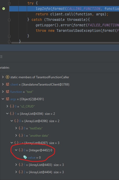Expand the "another data" element
This screenshot has width=119, height=180.
pos(16,135)
